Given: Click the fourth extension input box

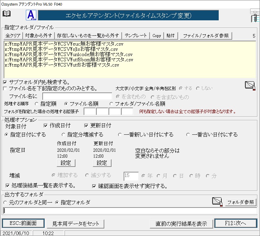Looking at the screenshot, I should point(127,111).
